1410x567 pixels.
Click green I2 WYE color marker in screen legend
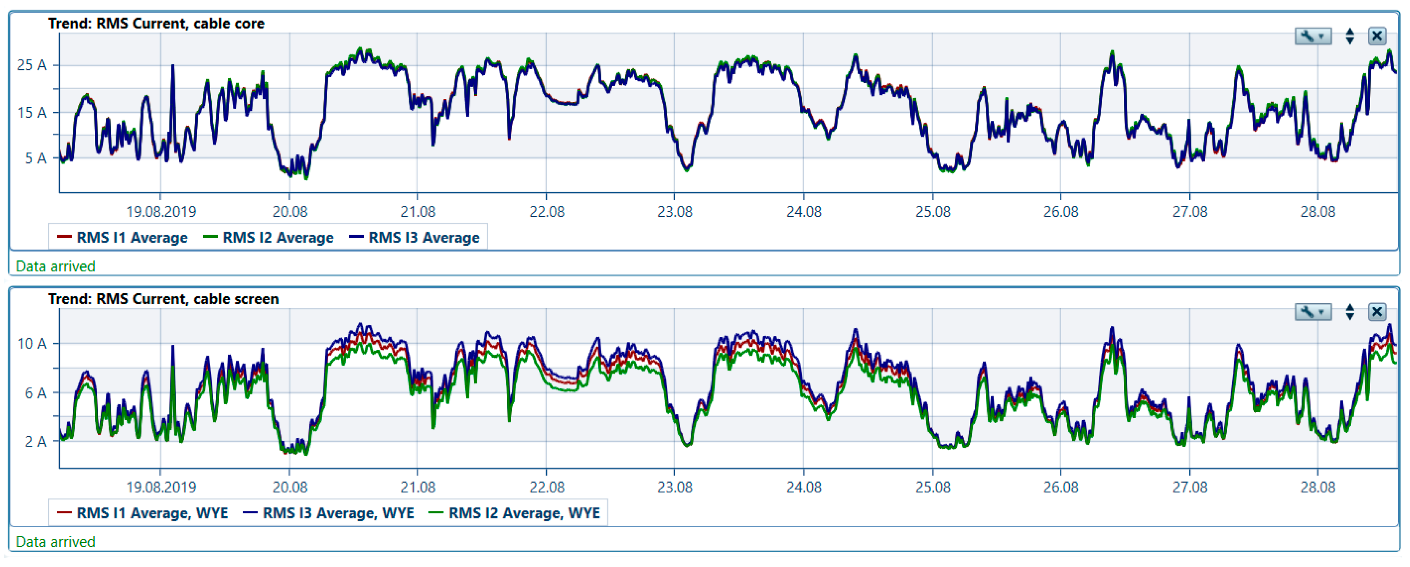click(436, 512)
